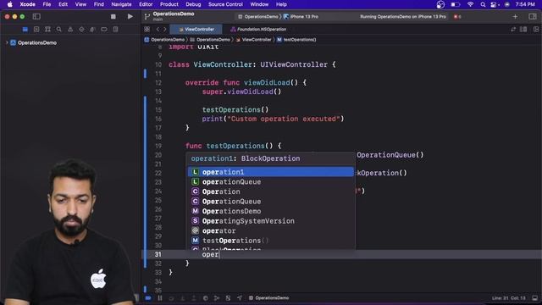542x305 pixels.
Task: Pick the OperationQueue class suggestion
Action: click(x=271, y=202)
